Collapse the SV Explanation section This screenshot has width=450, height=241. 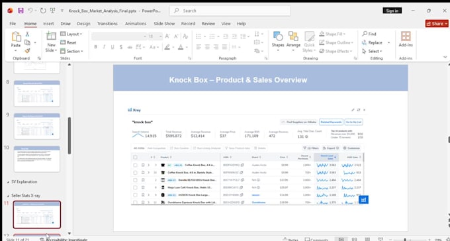(8, 182)
